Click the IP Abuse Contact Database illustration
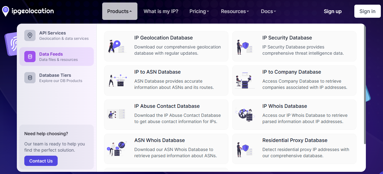The width and height of the screenshot is (383, 174). (116, 114)
